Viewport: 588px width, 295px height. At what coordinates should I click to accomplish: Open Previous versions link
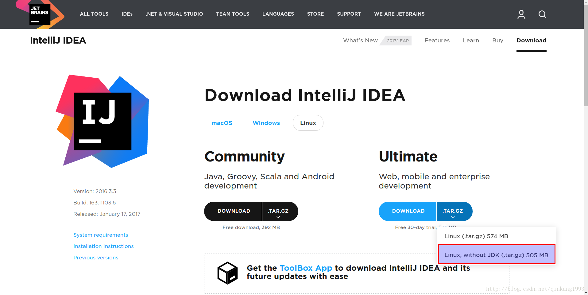point(96,258)
